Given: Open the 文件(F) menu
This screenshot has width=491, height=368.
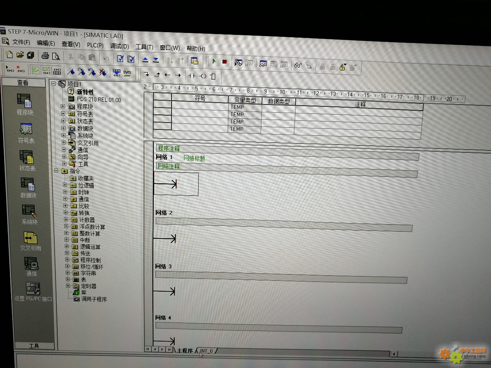Looking at the screenshot, I should pos(21,42).
